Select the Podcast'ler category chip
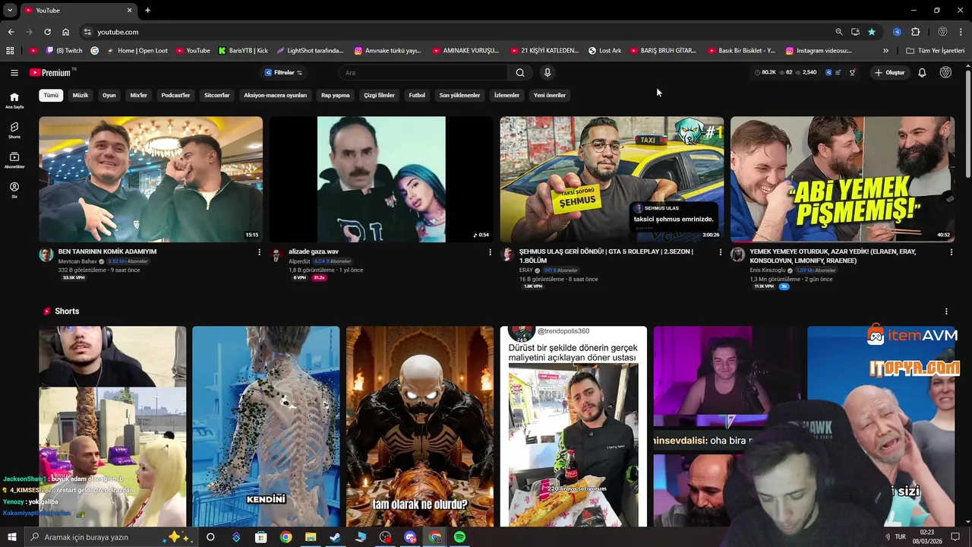Image resolution: width=972 pixels, height=547 pixels. [175, 95]
